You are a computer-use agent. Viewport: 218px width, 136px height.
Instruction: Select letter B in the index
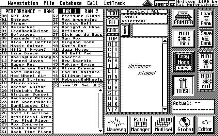point(116,44)
